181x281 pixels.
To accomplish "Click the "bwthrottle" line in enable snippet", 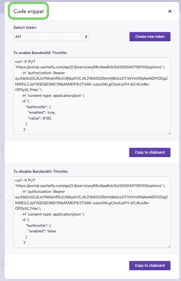I will (x=38, y=107).
